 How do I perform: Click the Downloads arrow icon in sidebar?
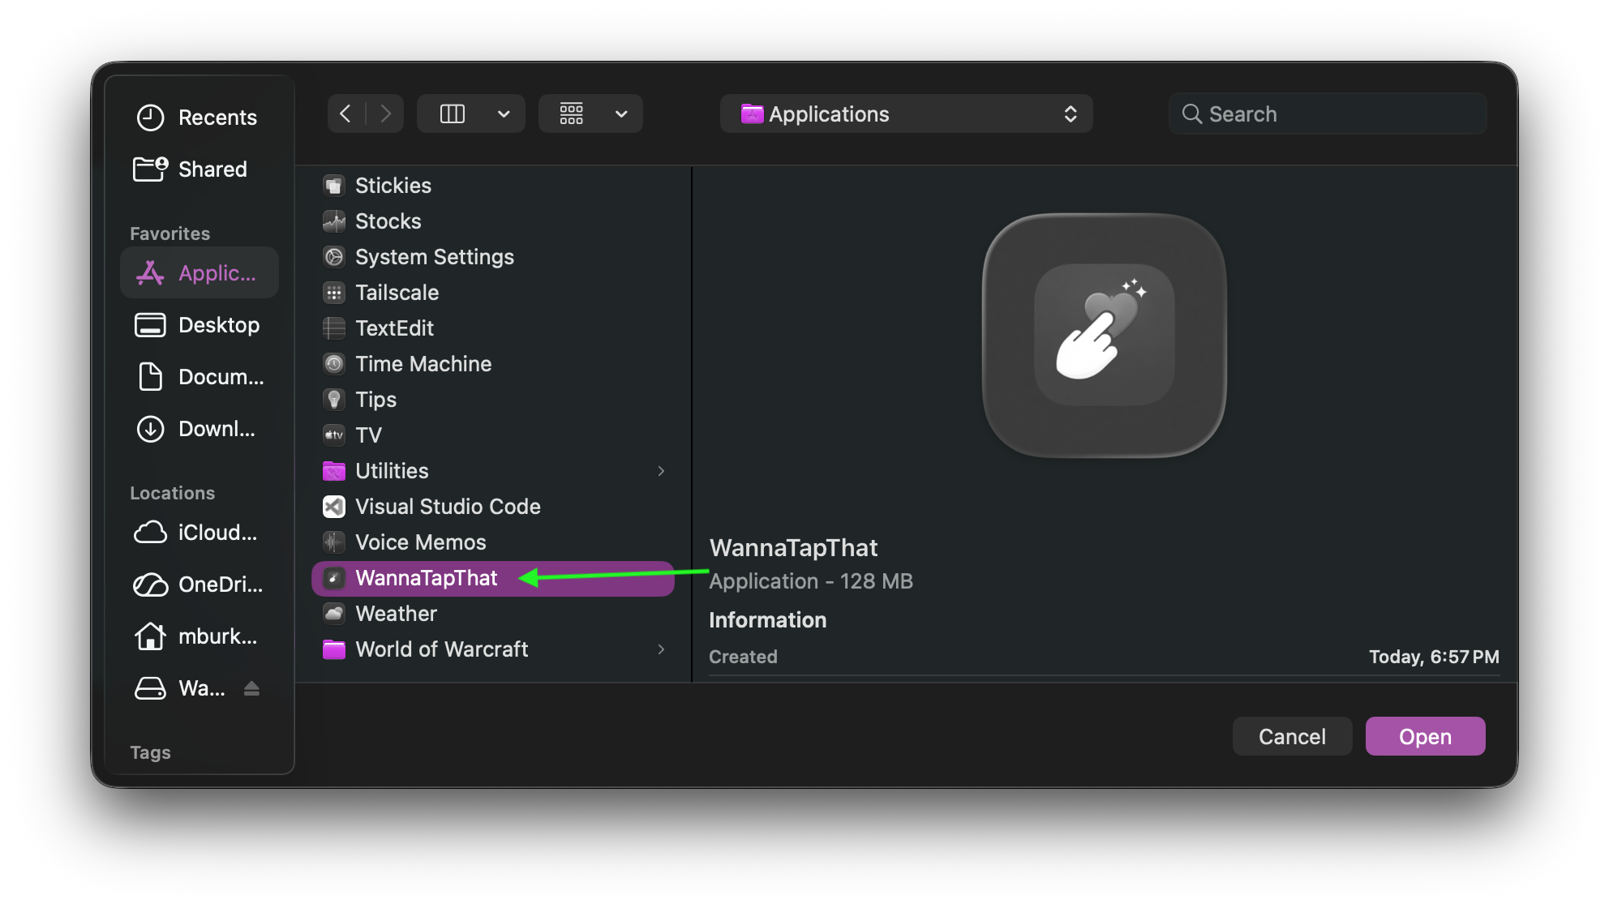pyautogui.click(x=150, y=429)
